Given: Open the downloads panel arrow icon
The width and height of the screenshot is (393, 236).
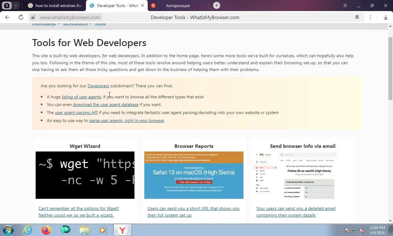Looking at the screenshot, I should (x=386, y=18).
